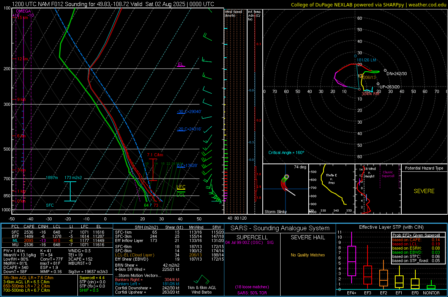The image size is (448, 297).
Task: Click the based on CAPE: 0.14 row
Action: coord(416,240)
